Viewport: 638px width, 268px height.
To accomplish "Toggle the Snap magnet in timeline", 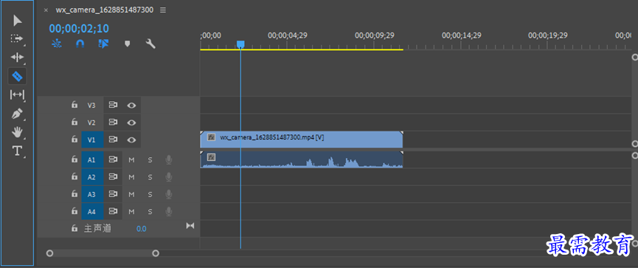I will click(80, 44).
